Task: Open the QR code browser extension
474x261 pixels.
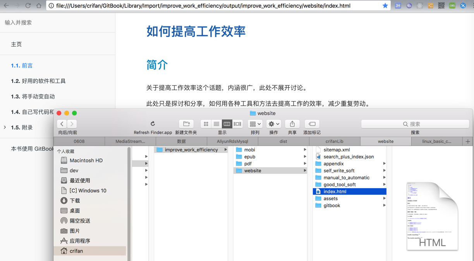Action: pos(441,5)
